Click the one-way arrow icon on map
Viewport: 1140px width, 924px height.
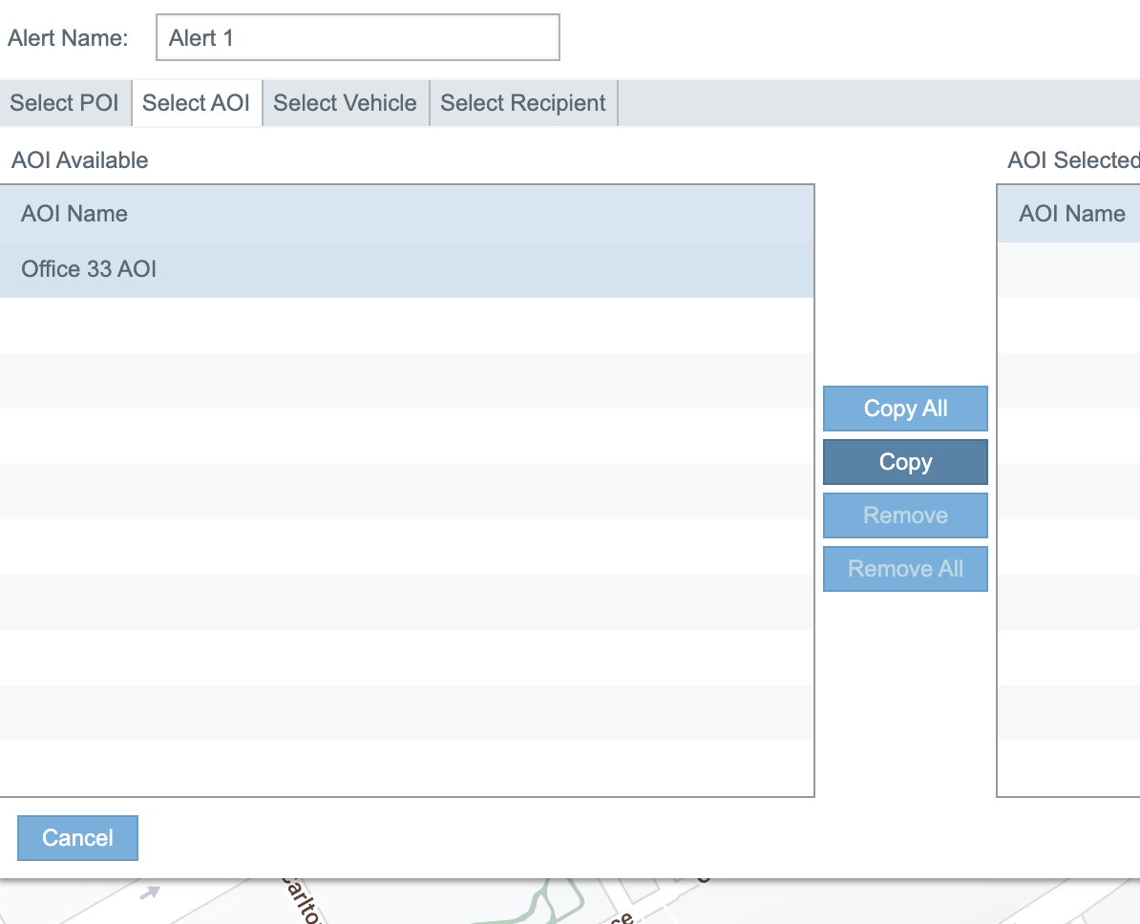pos(150,893)
